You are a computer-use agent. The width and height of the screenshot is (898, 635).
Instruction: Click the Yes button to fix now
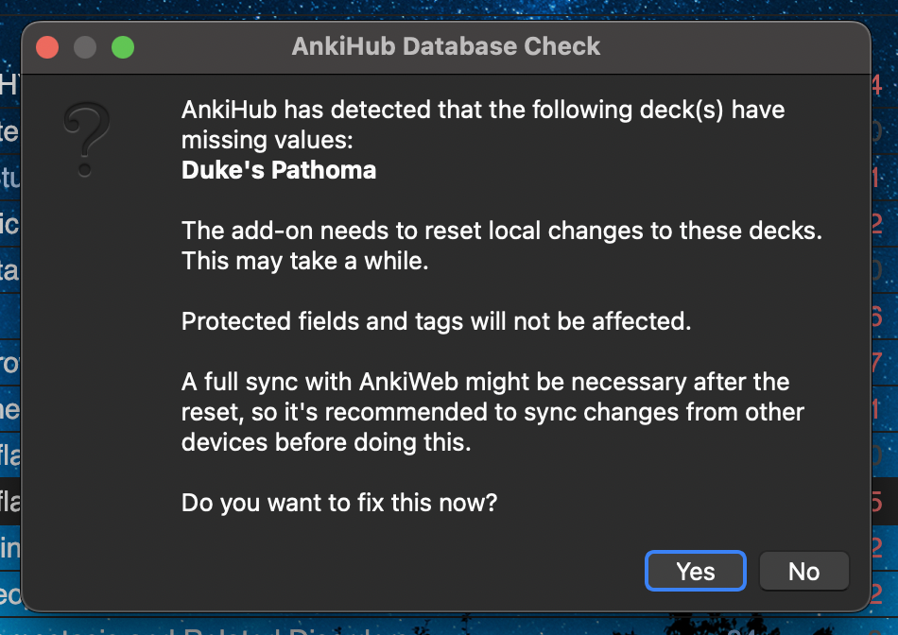tap(695, 571)
